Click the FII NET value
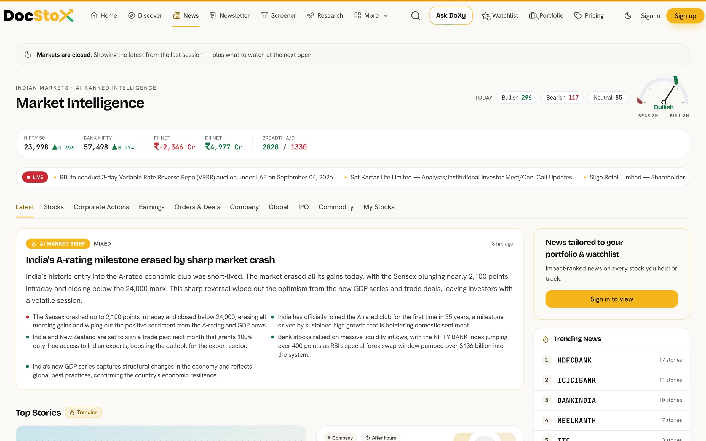 pos(175,147)
